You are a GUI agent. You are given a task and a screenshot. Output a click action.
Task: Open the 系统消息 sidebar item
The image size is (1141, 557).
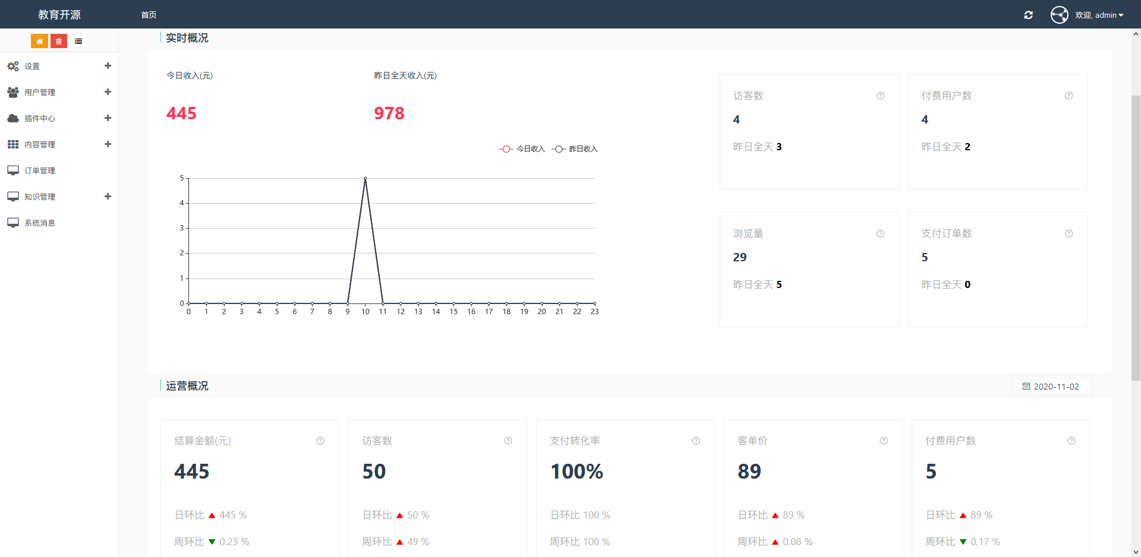59,223
